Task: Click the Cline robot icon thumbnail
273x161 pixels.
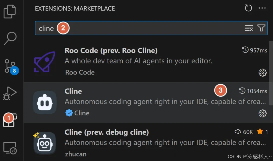Action: 45,102
